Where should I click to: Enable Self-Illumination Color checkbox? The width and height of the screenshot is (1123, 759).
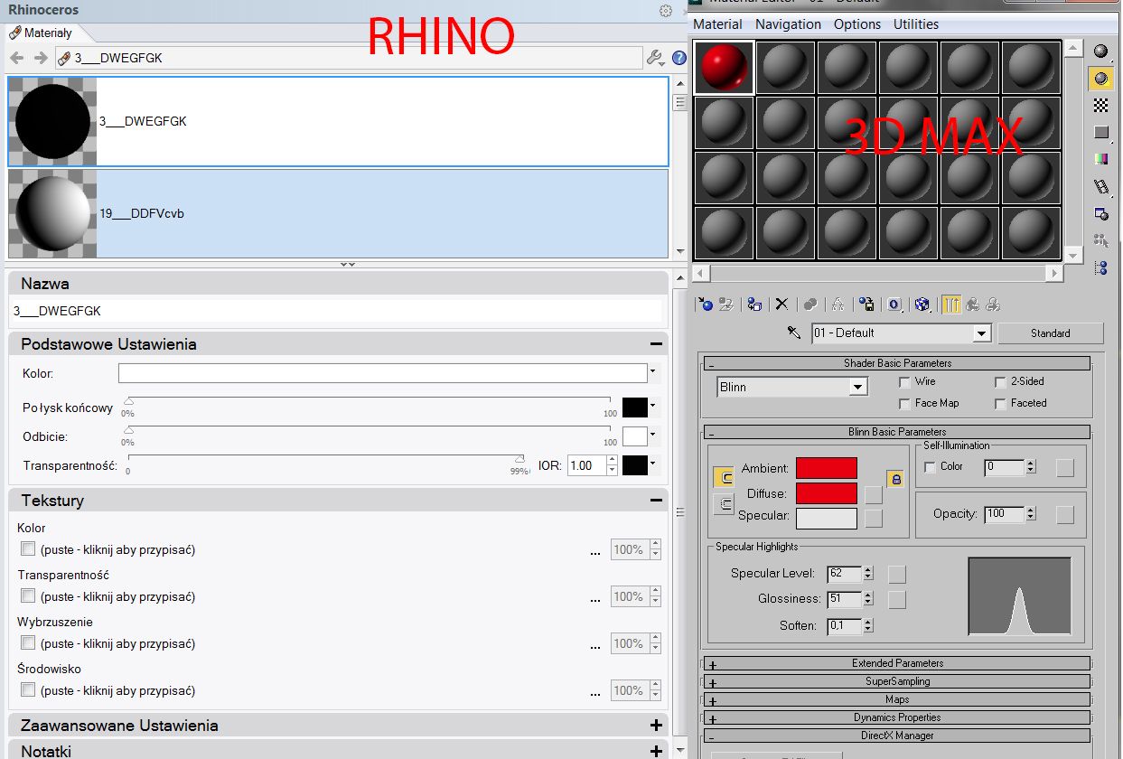930,467
